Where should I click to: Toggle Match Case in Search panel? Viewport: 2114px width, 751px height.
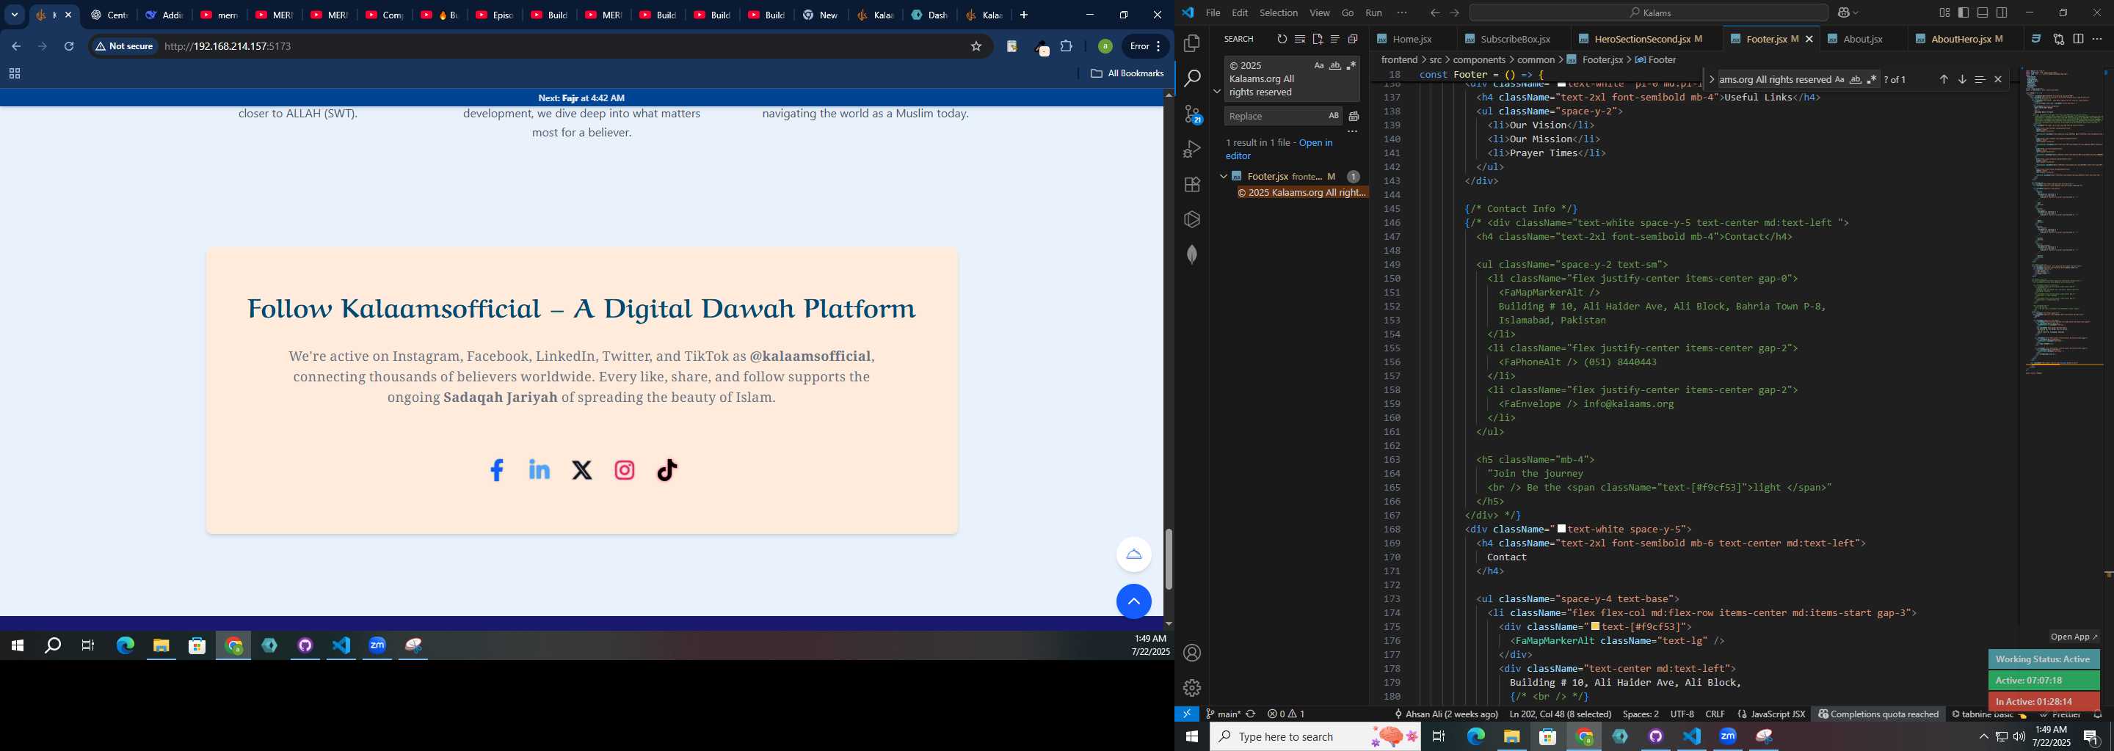click(x=1319, y=65)
